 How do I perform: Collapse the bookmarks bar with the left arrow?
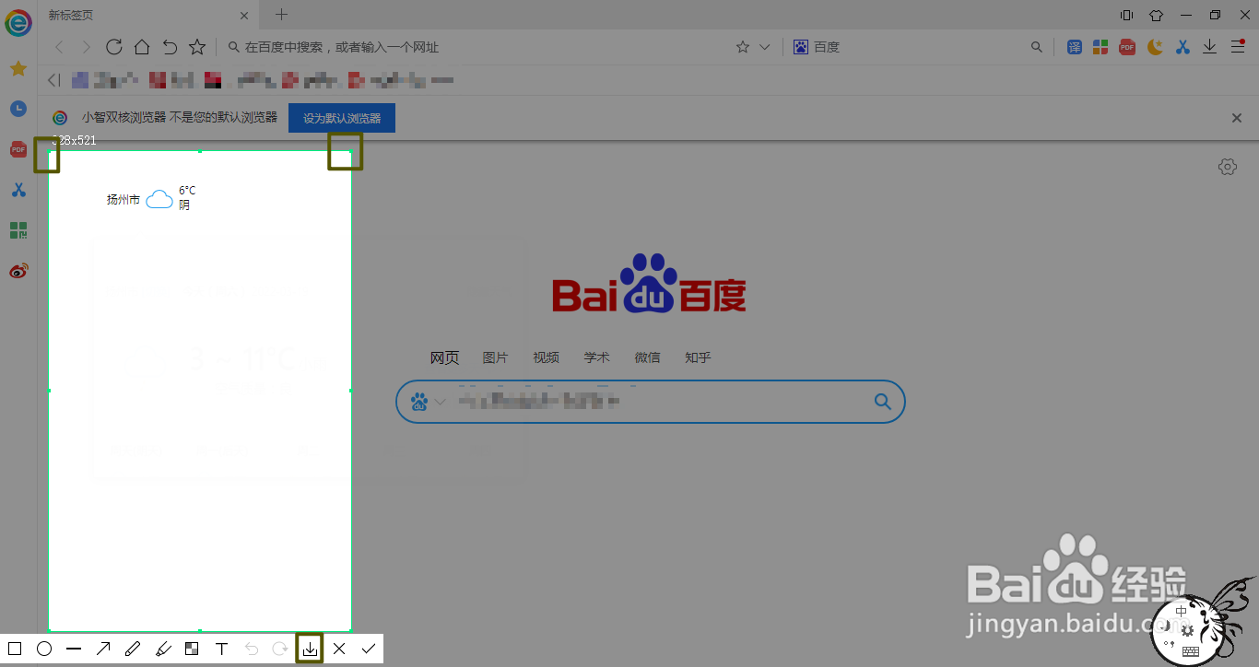[53, 80]
